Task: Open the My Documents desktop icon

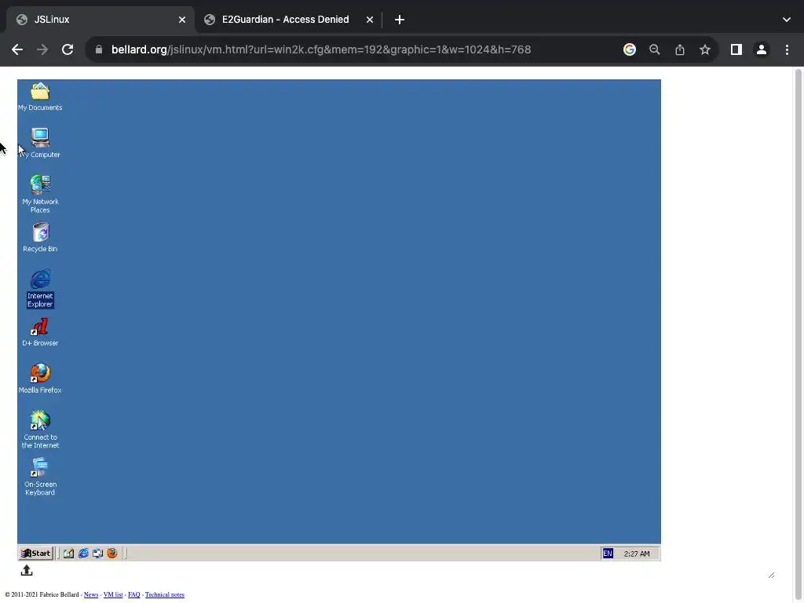Action: pyautogui.click(x=40, y=97)
